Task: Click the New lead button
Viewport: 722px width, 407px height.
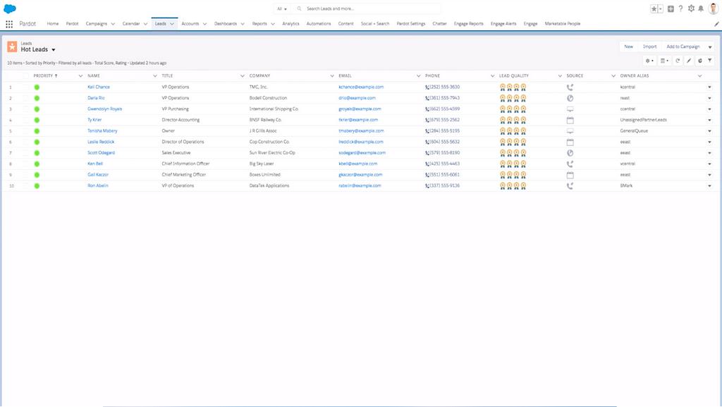Action: [628, 47]
